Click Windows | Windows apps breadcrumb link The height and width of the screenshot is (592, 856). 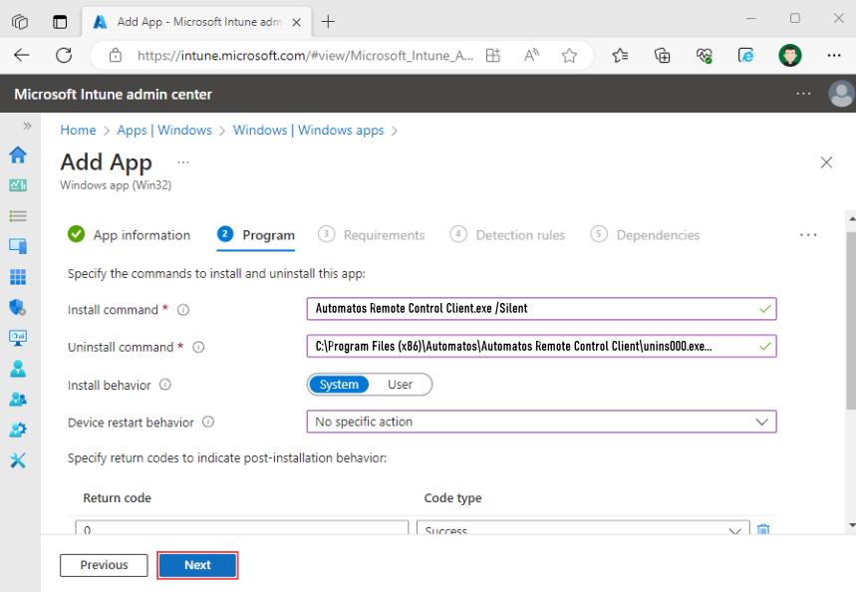[309, 130]
